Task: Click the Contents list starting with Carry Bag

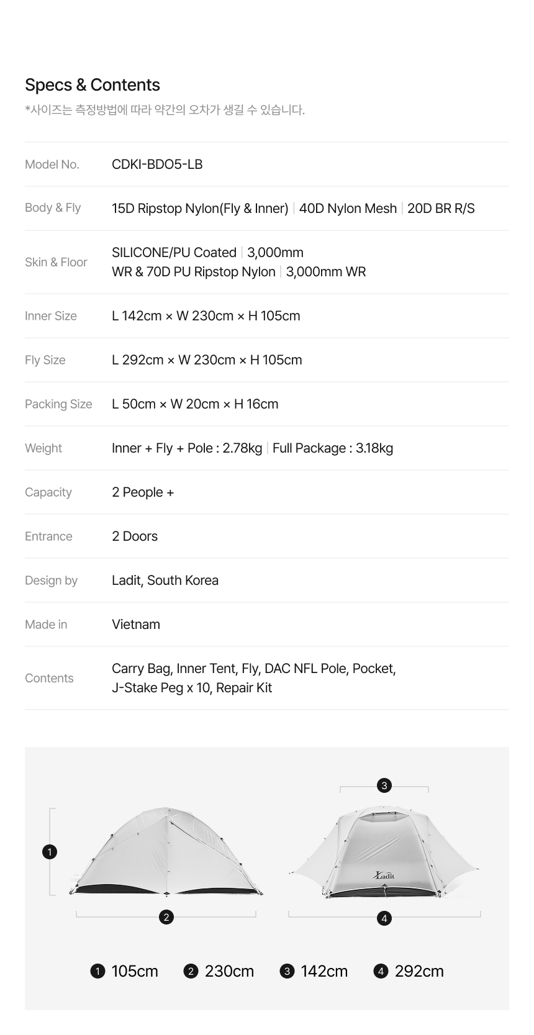Action: coord(254,678)
